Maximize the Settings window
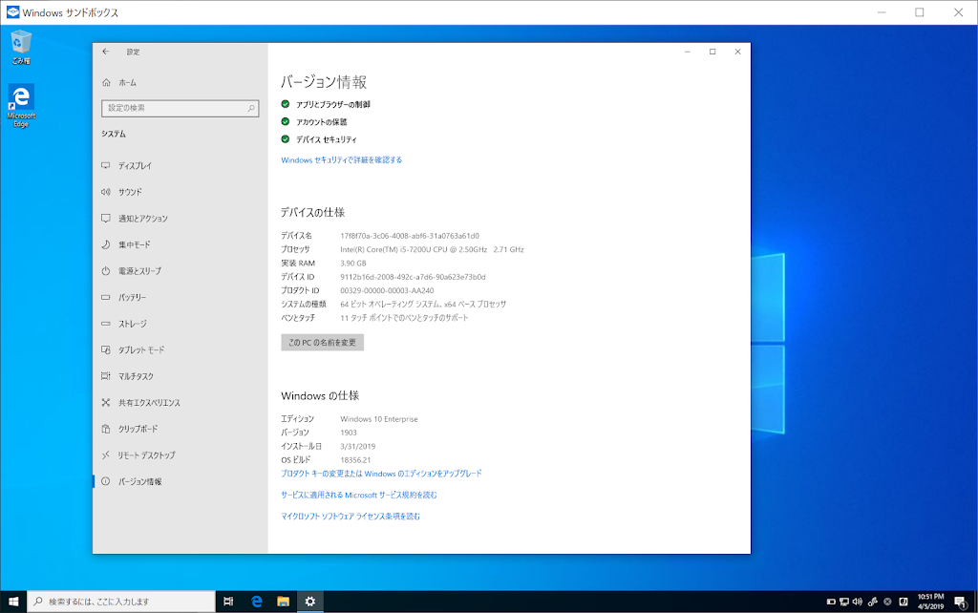The image size is (978, 613). click(712, 52)
